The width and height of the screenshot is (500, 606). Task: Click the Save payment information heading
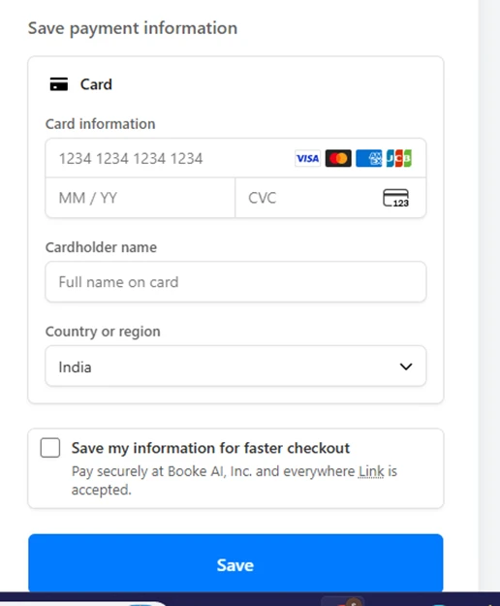[x=133, y=28]
